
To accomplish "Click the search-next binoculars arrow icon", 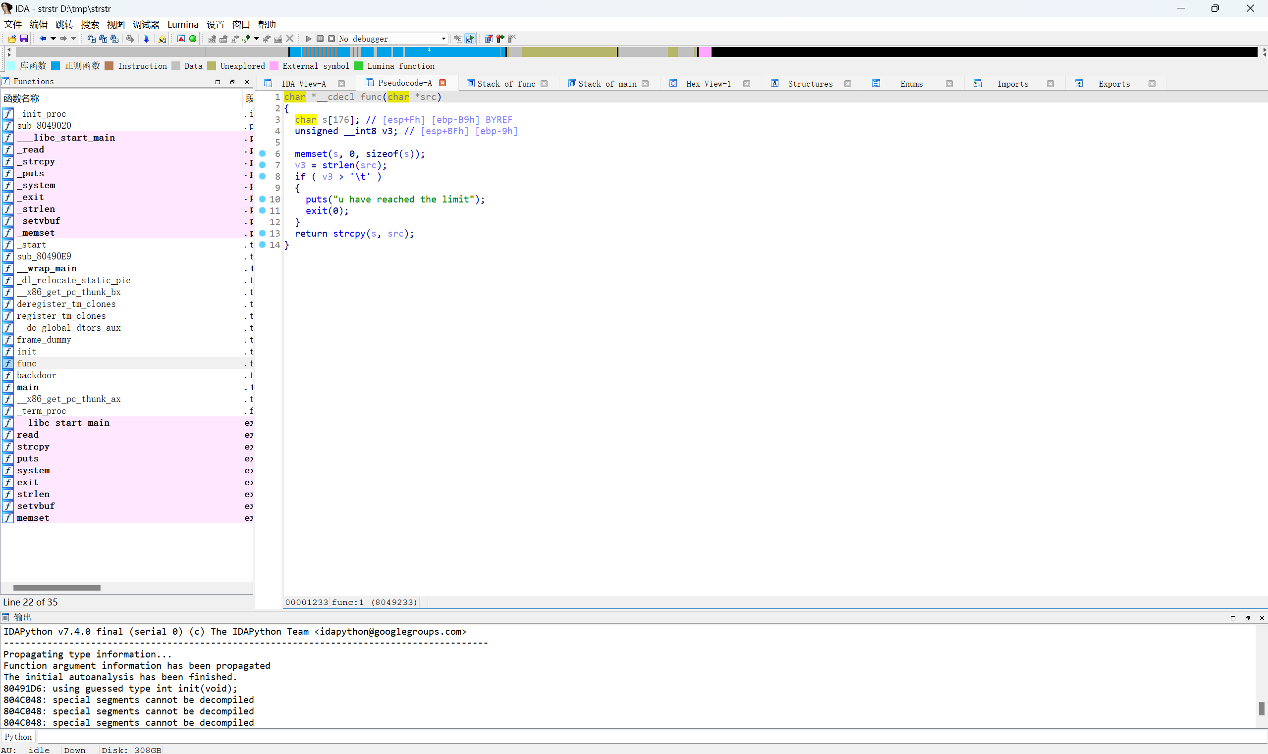I will coord(130,39).
